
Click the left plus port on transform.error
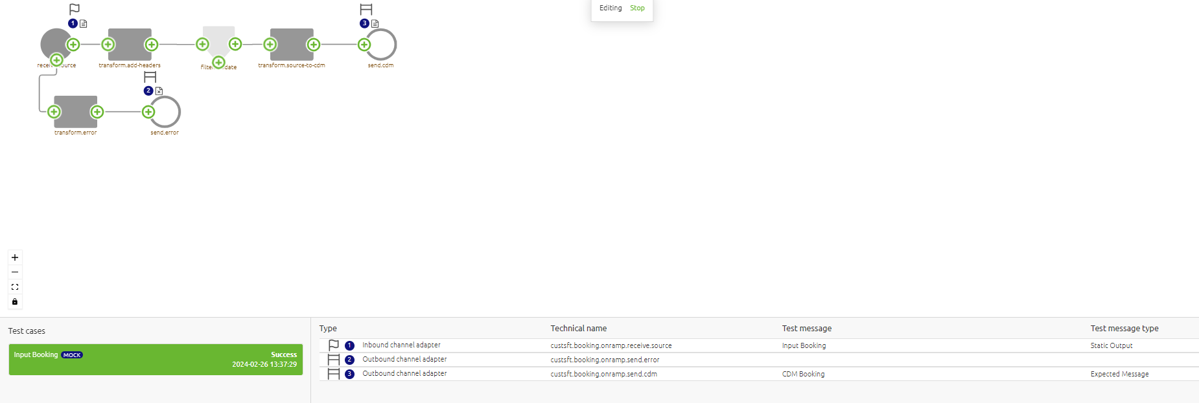point(54,112)
